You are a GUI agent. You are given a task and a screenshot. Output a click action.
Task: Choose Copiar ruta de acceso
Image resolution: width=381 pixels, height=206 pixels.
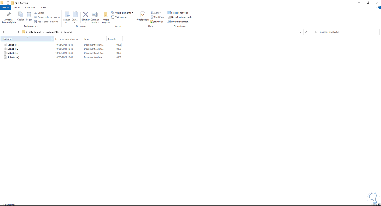click(47, 17)
